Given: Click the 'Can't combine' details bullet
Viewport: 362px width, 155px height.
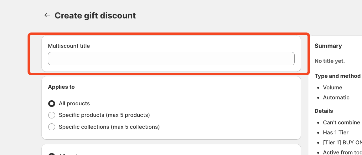Looking at the screenshot, I should 342,122.
